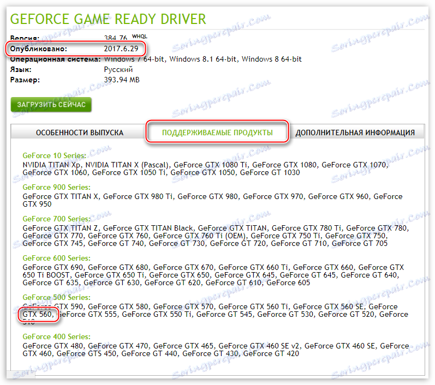Click GeForce GT 705 entry
Viewport: 435px width, 385px height.
click(360, 244)
